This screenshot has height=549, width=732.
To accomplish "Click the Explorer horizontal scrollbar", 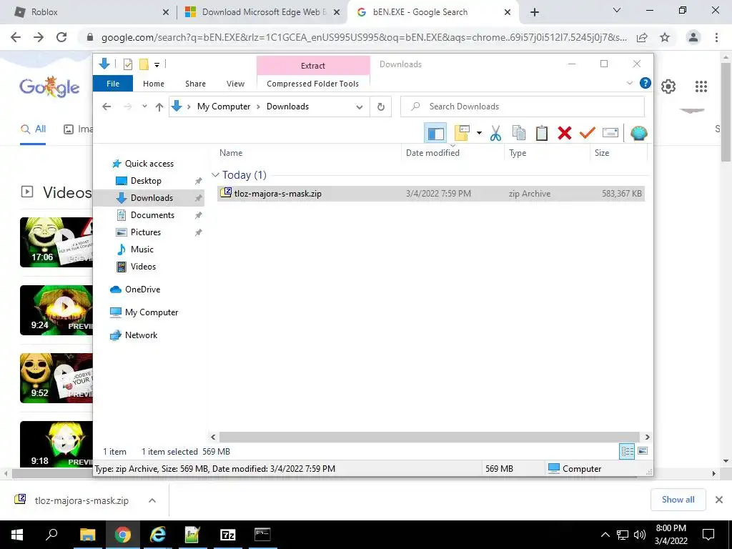I will pyautogui.click(x=430, y=437).
